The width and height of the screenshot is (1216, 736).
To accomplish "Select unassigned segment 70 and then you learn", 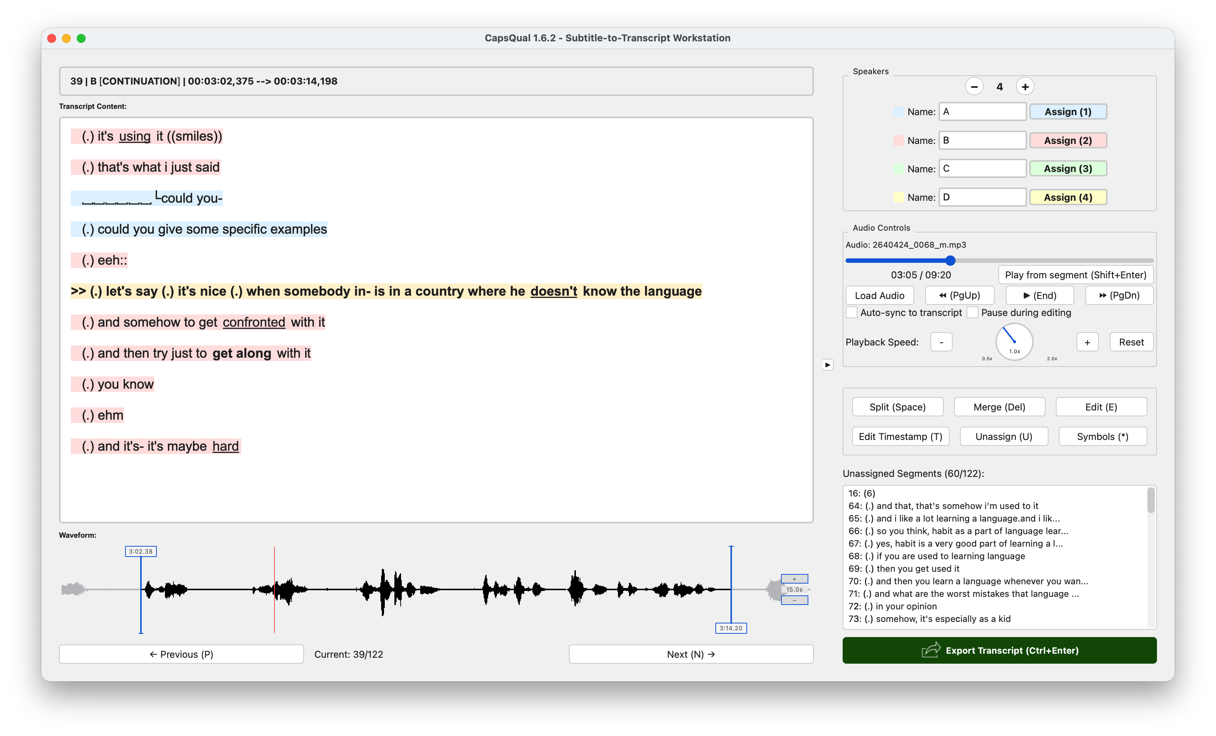I will pos(995,581).
